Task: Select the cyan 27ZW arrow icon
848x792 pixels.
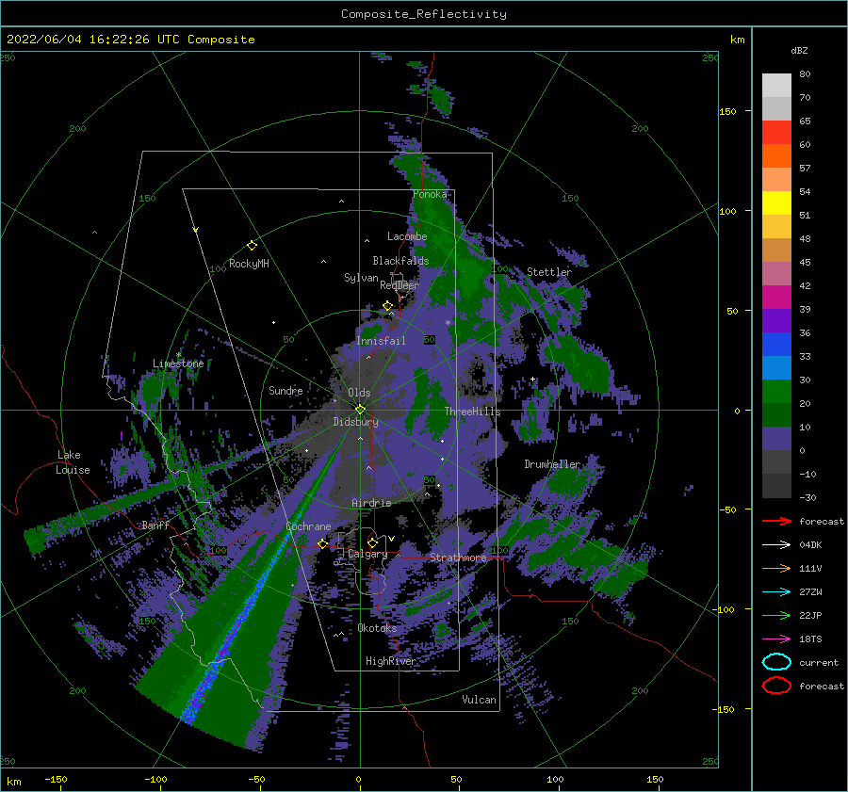Action: [776, 592]
